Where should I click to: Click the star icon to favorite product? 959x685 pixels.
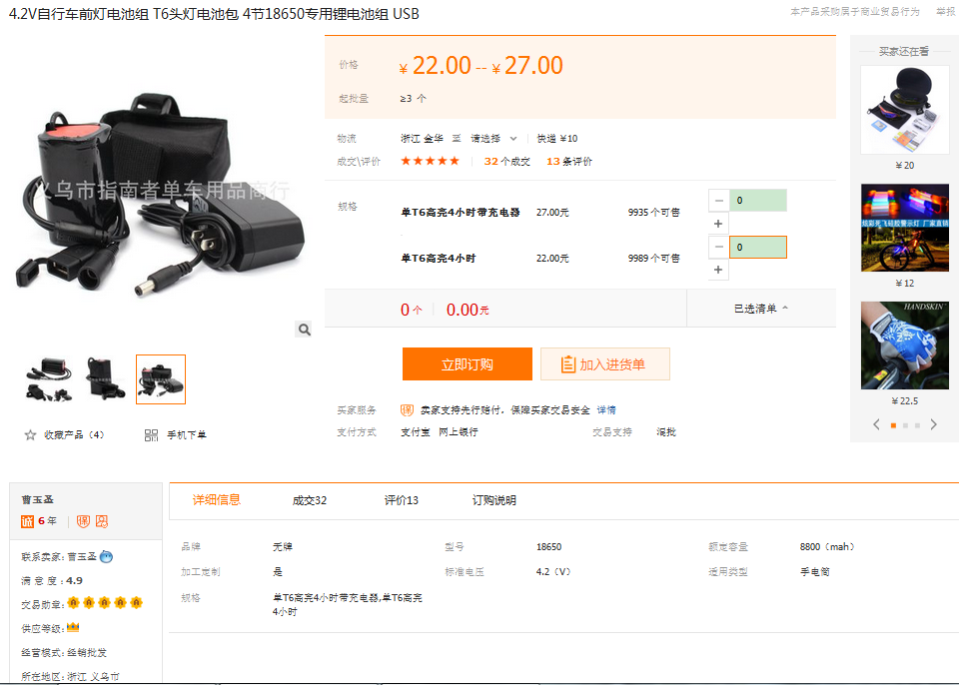pyautogui.click(x=30, y=435)
